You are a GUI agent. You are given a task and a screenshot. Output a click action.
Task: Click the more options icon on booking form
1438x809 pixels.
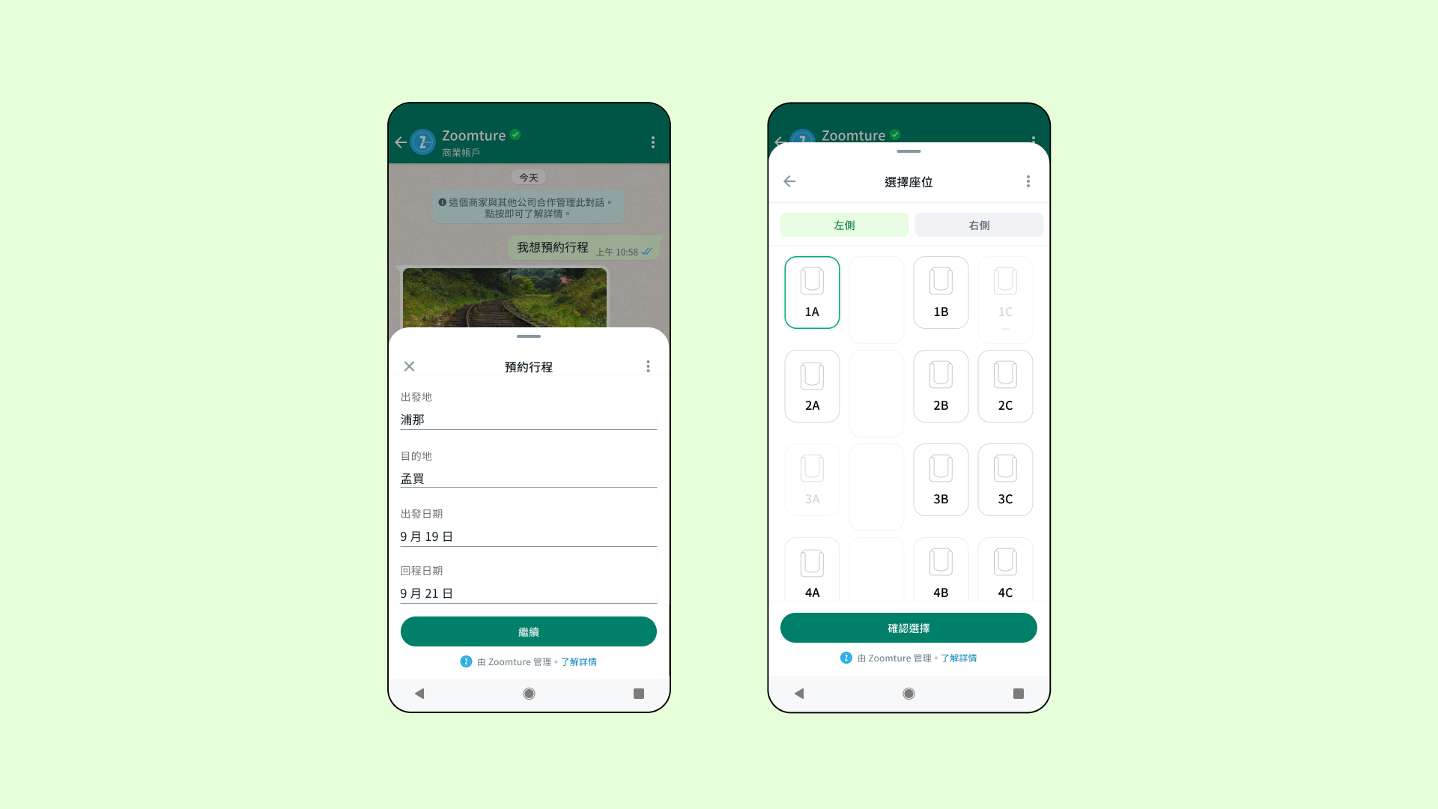(x=648, y=366)
